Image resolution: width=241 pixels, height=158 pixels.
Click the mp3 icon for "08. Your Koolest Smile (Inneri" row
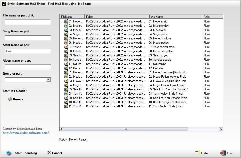[x=66, y=94]
